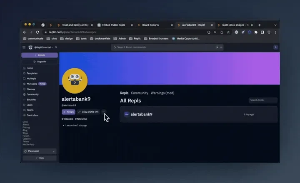This screenshot has height=183, width=300.
Task: Click the Create button
Action: coord(40,55)
